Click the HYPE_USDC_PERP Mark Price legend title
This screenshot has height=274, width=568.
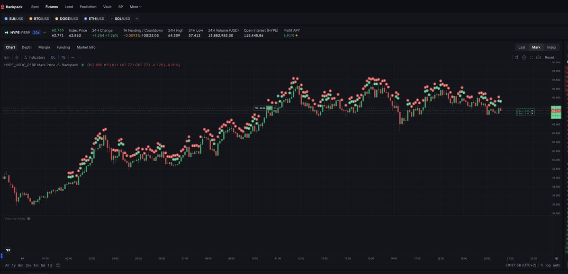pos(41,65)
